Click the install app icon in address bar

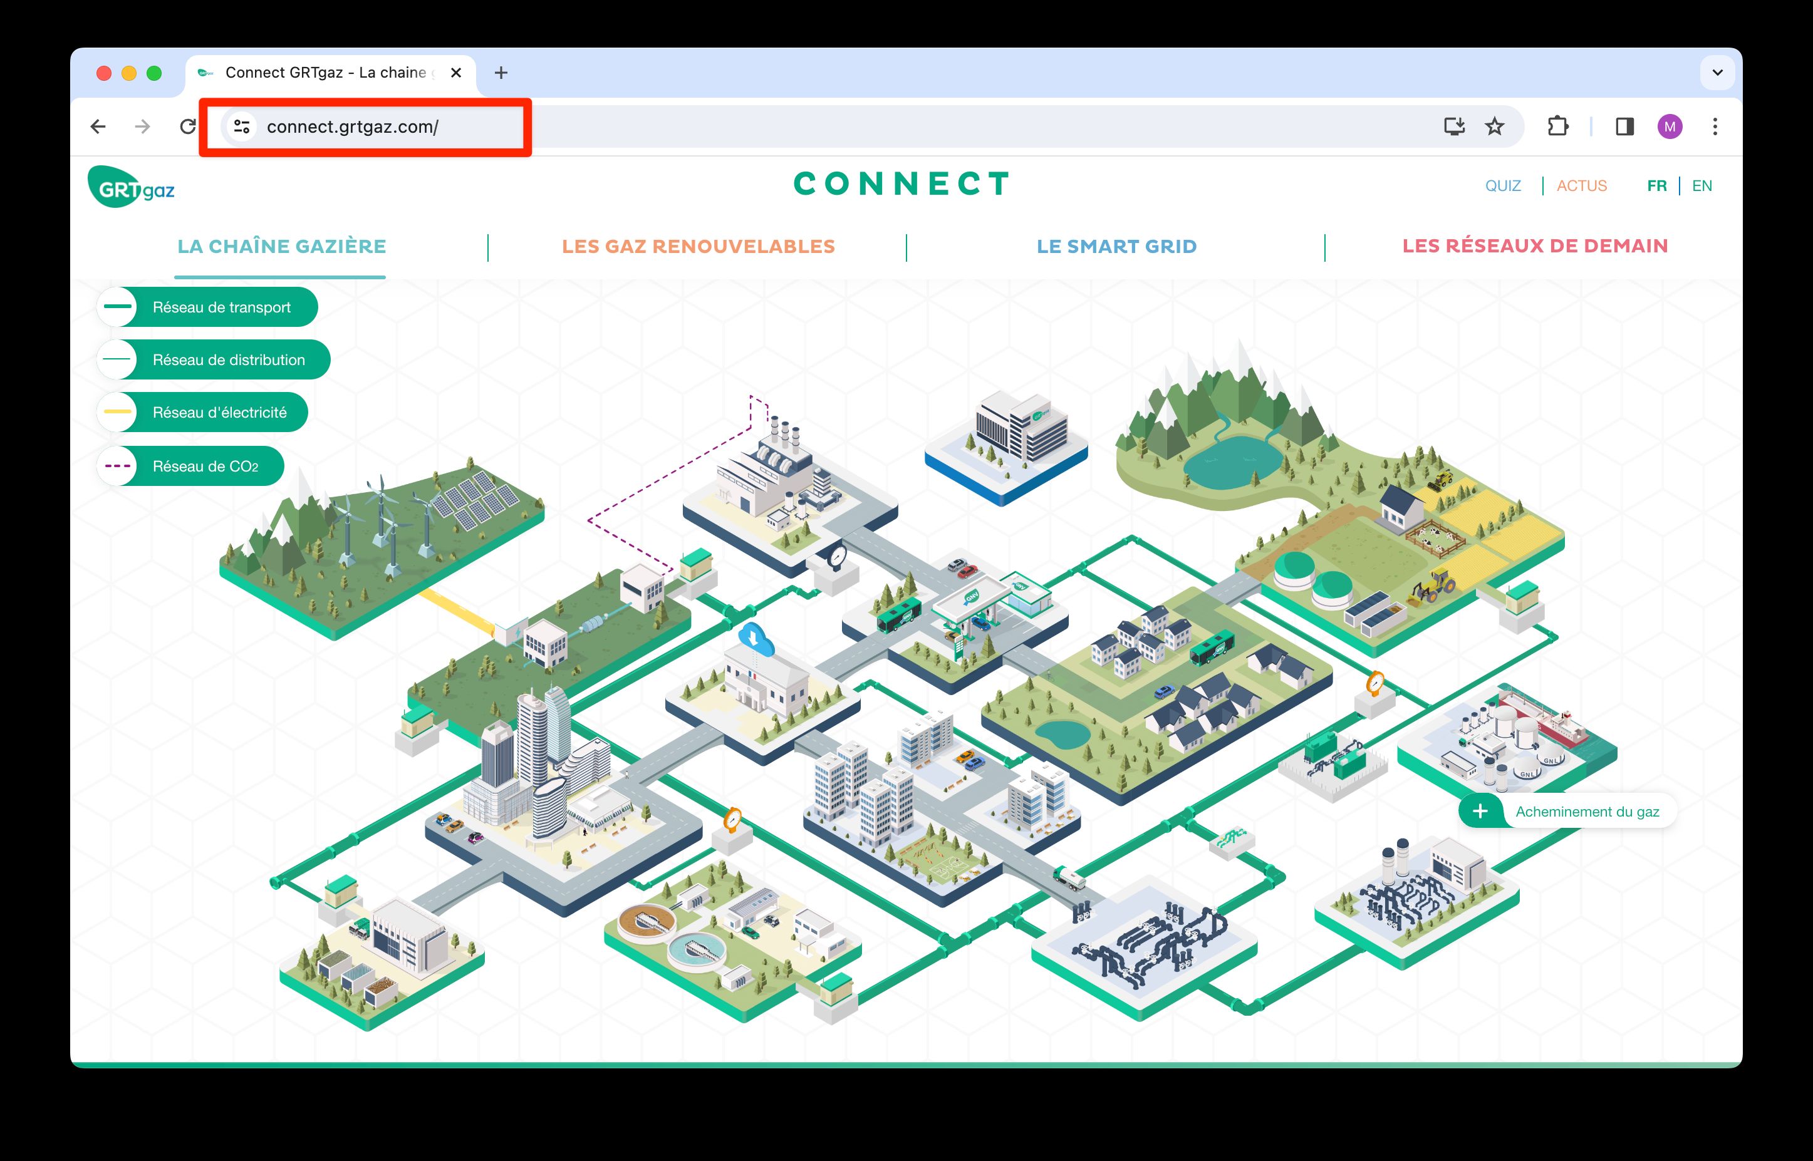point(1453,126)
